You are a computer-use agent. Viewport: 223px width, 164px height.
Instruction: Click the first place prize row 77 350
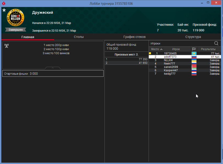[126, 59]
